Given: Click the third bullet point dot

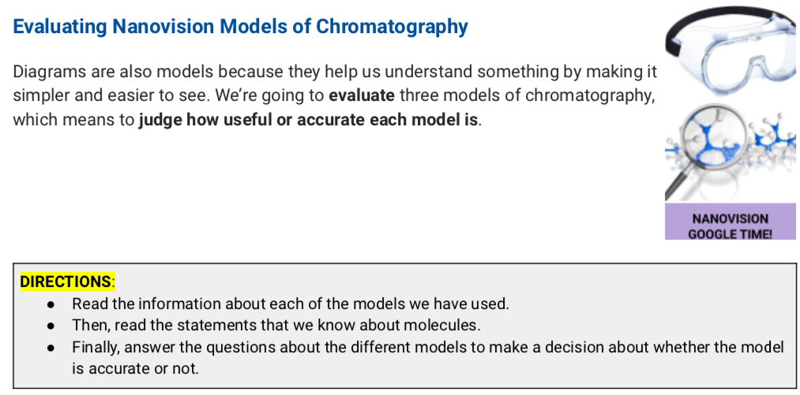Looking at the screenshot, I should tap(51, 347).
